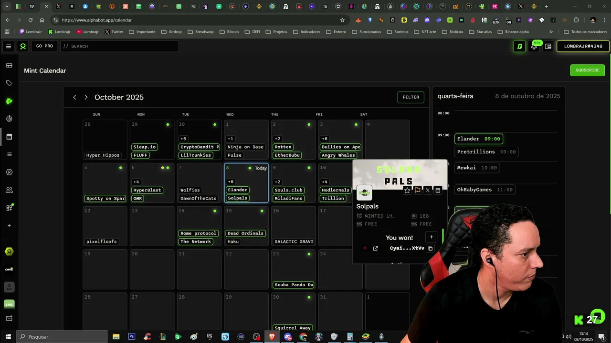
Task: Copy the Cyai...XtVv wallet address
Action: (430, 248)
